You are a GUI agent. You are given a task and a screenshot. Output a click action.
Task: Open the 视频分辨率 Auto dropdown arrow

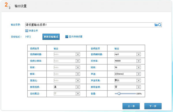(78, 61)
